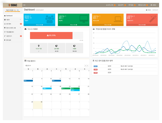Click the disk mount point tile with pin icon
Viewport: 162px width, 123px height.
[x=39, y=48]
